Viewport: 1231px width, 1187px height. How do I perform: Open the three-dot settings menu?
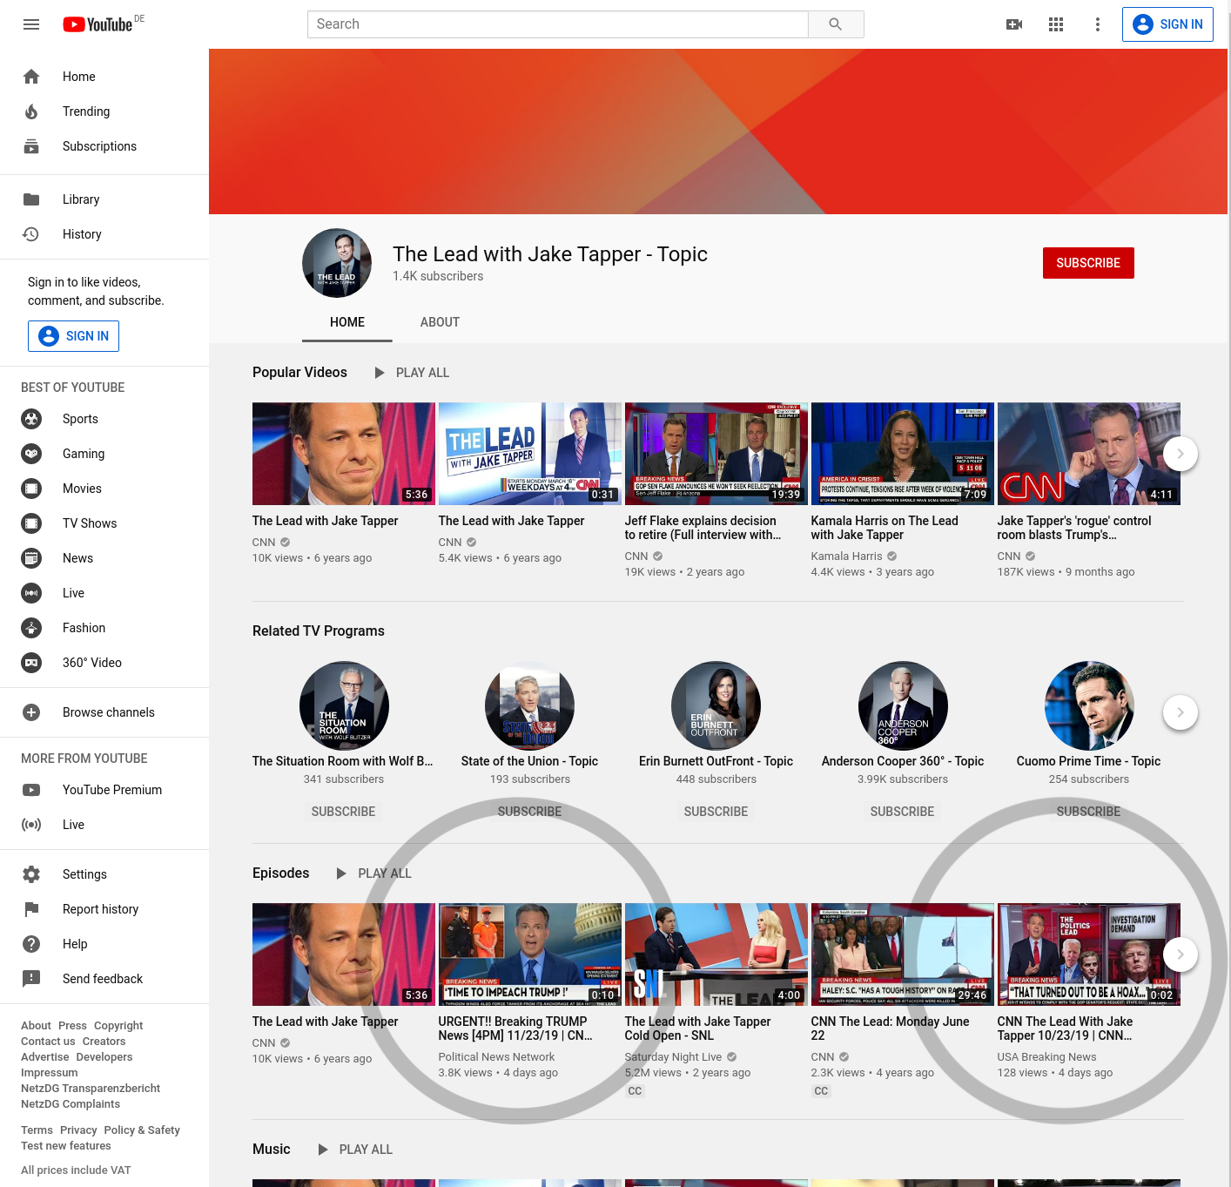1098,24
